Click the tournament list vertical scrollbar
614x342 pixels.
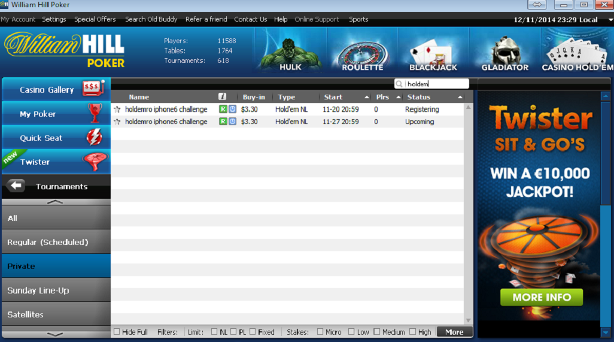click(x=468, y=210)
